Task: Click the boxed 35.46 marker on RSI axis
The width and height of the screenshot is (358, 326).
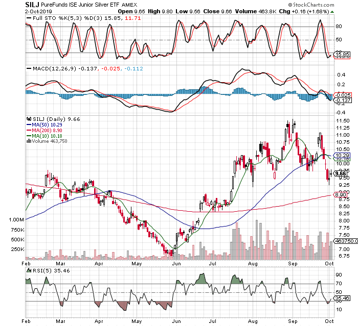Action: pyautogui.click(x=342, y=298)
